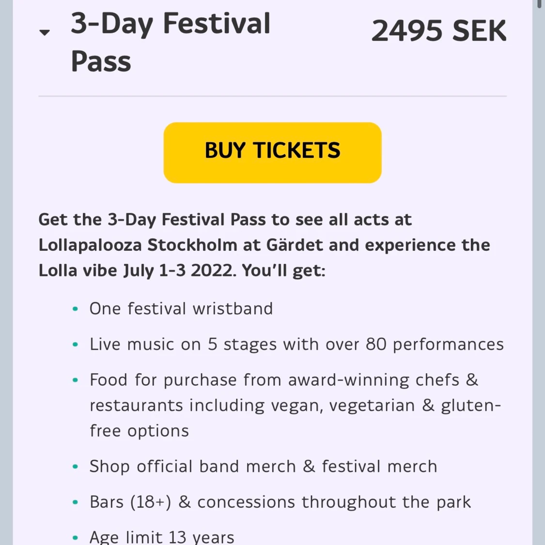545x545 pixels.
Task: Click the Food for purchase list item
Action: click(x=295, y=405)
